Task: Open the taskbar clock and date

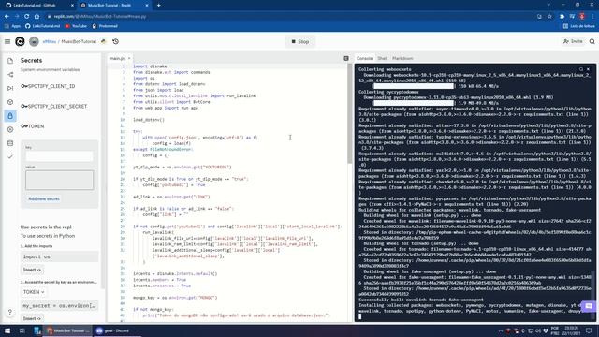Action: click(572, 330)
